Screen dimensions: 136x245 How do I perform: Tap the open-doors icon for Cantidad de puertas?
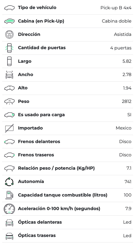tap(9, 48)
